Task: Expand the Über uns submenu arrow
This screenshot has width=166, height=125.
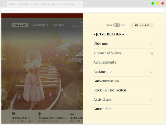Action: pyautogui.click(x=152, y=44)
